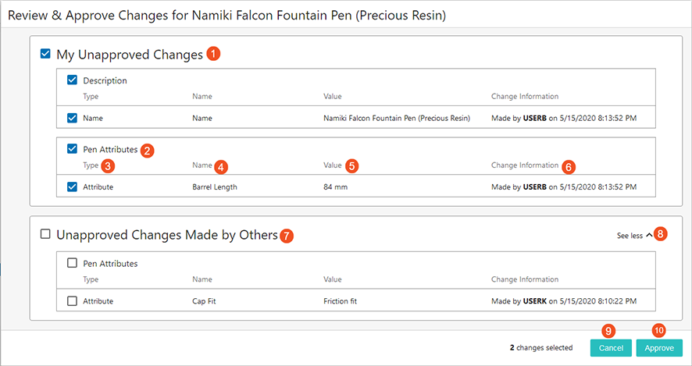Click callout marker 5 beside Value header
692x366 pixels.
(352, 165)
